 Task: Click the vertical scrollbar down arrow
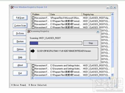tap(112, 75)
